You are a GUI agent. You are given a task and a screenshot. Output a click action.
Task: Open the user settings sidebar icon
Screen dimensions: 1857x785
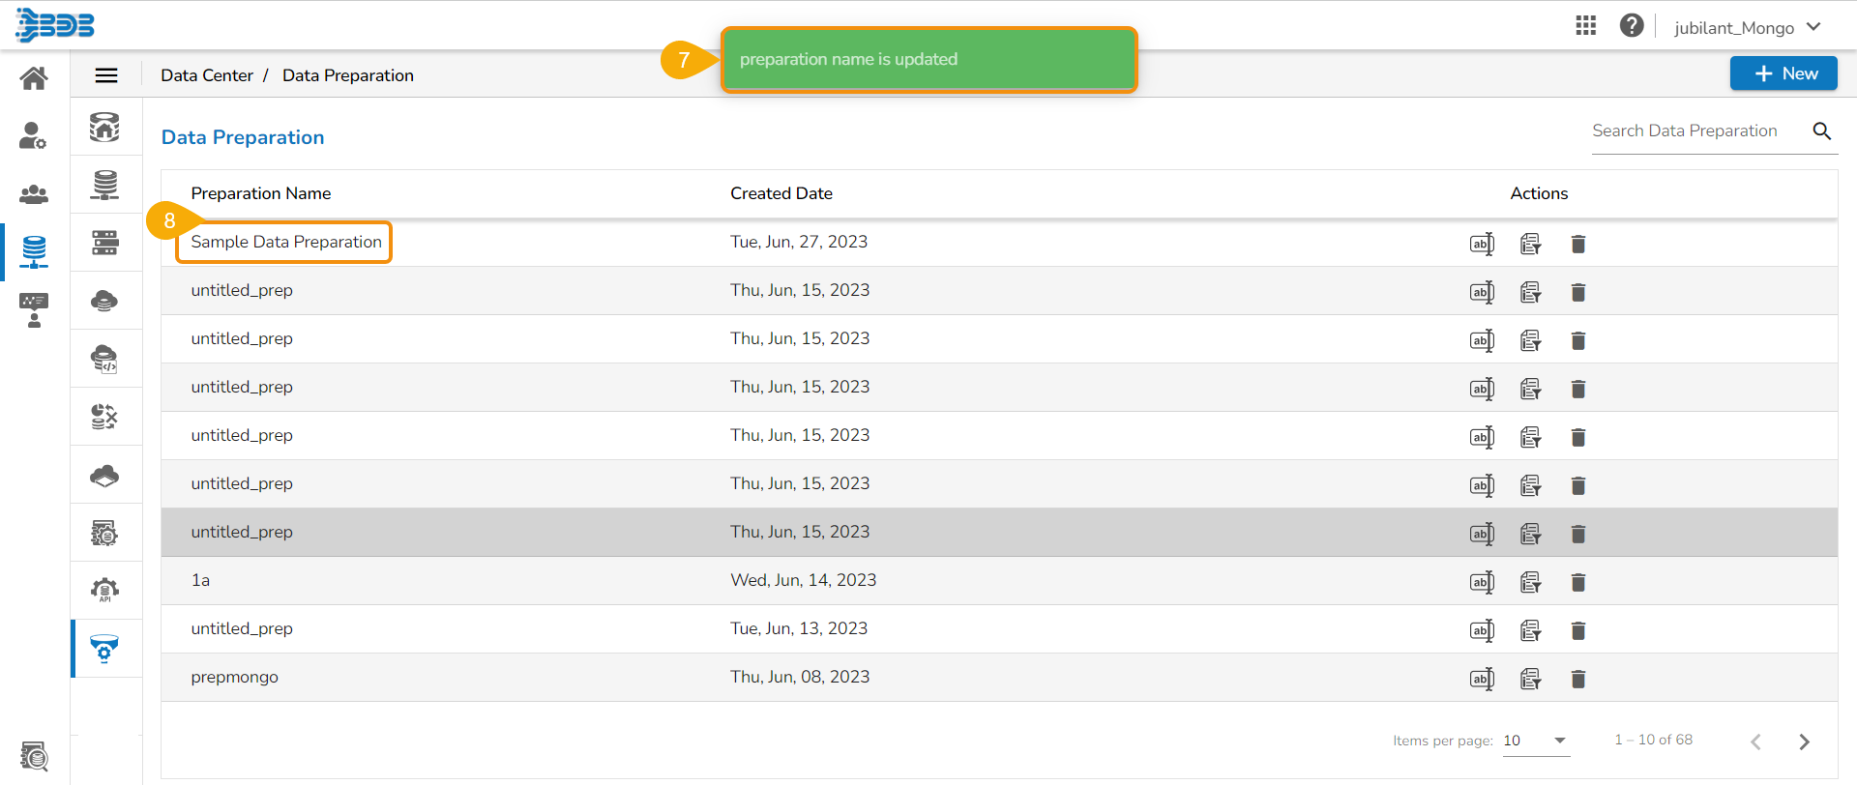pyautogui.click(x=34, y=136)
